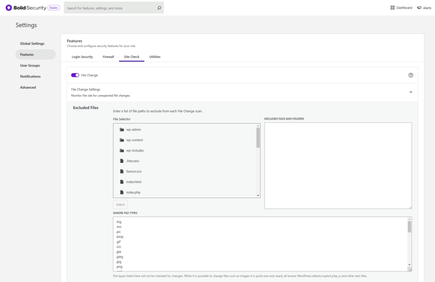Image resolution: width=435 pixels, height=282 pixels.
Task: Collapse the File Change Settings section
Action: click(410, 92)
